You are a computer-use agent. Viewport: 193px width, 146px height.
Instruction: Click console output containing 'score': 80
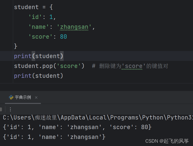pyautogui.click(x=77, y=127)
